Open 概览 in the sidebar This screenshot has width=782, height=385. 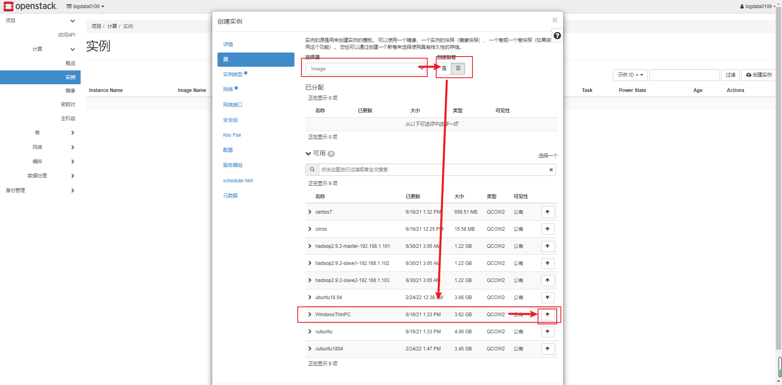click(70, 63)
